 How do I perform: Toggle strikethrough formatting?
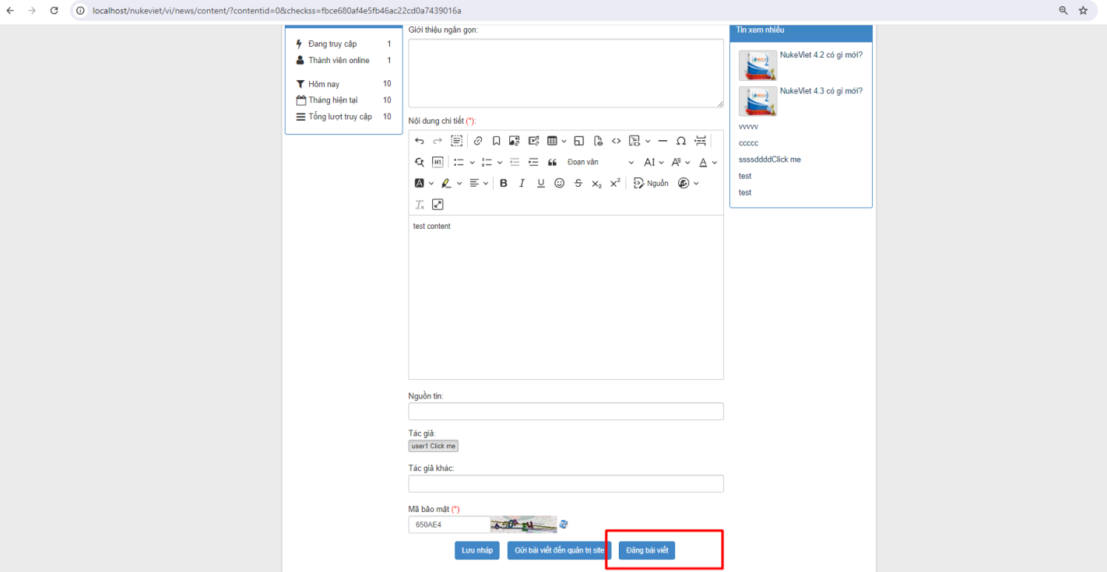578,183
